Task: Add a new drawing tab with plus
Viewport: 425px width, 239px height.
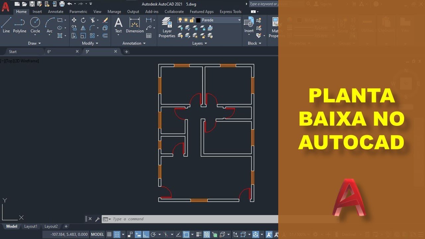Action: click(127, 51)
